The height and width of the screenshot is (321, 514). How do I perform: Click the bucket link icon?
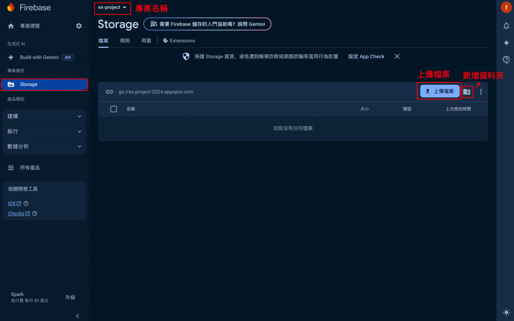click(109, 92)
